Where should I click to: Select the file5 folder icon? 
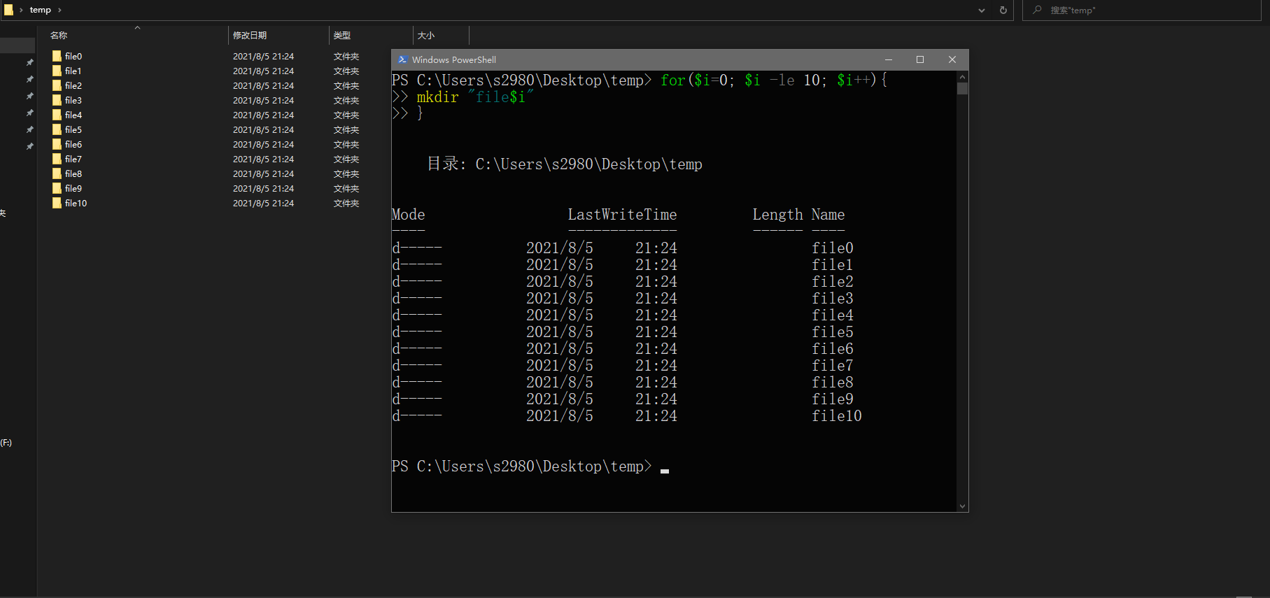(57, 129)
